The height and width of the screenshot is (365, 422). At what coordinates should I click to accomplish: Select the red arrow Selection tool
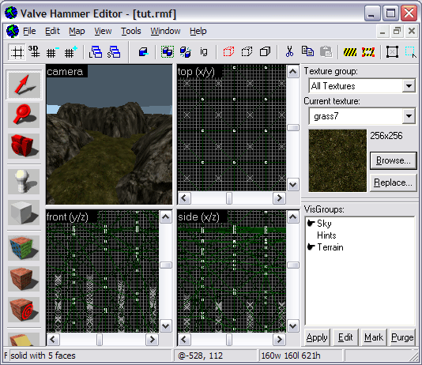24,85
